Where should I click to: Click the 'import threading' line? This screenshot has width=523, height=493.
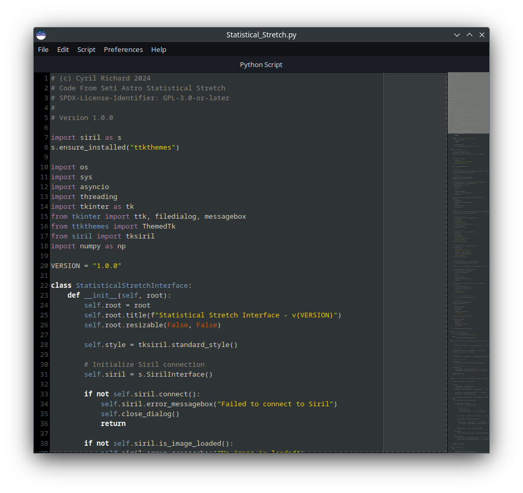84,197
